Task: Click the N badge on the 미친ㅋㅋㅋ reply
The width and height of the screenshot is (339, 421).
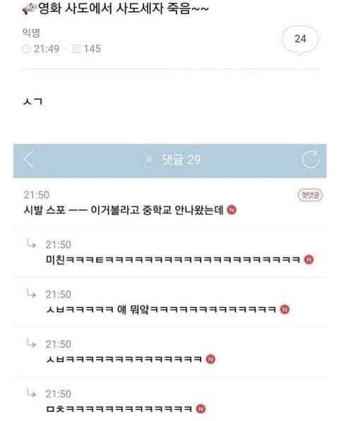Action: coord(309,260)
